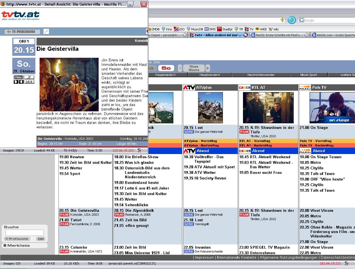Screen dimensions: 355x269
Task: Open the IMDB bookmark
Action: point(154,29)
